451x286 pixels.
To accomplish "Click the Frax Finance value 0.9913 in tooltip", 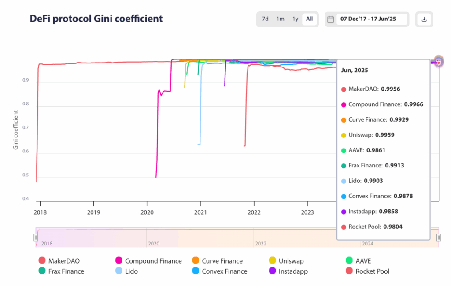I will (395, 165).
